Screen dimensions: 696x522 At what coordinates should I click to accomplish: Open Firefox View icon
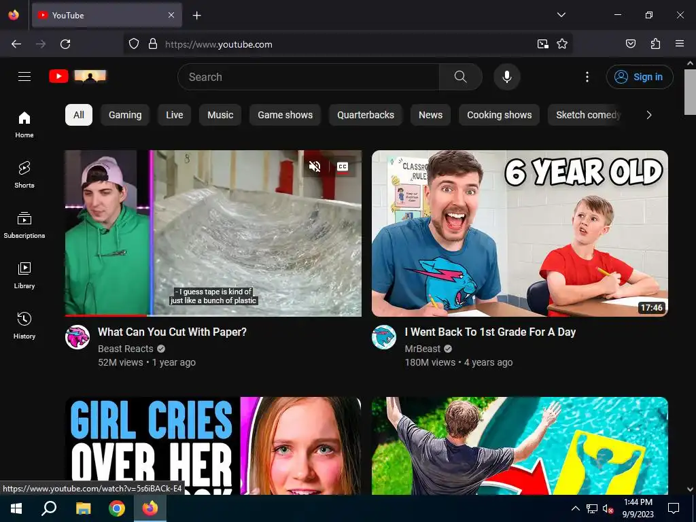click(14, 15)
